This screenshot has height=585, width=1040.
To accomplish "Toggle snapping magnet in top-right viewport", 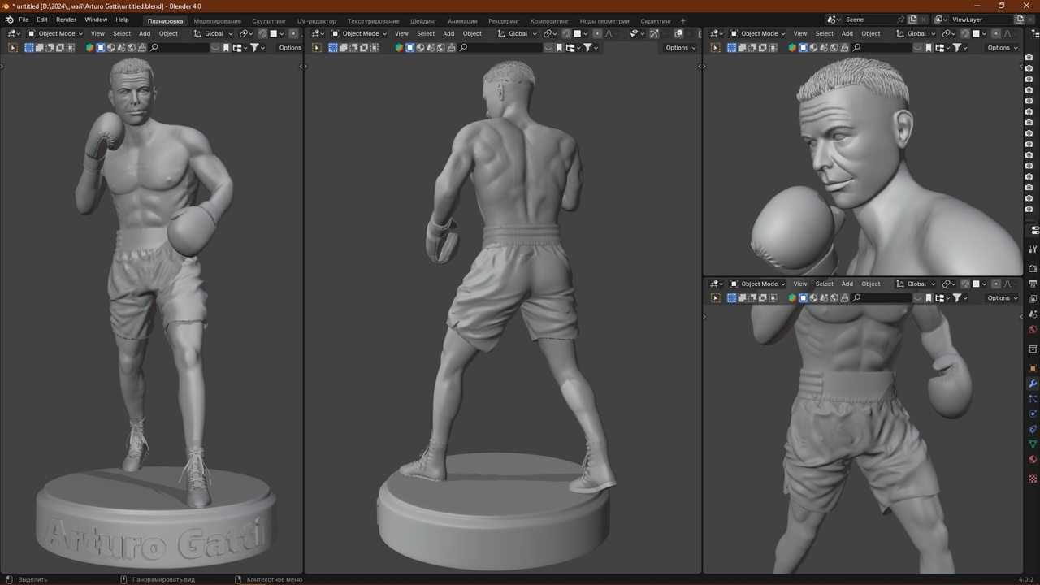I will [x=964, y=33].
